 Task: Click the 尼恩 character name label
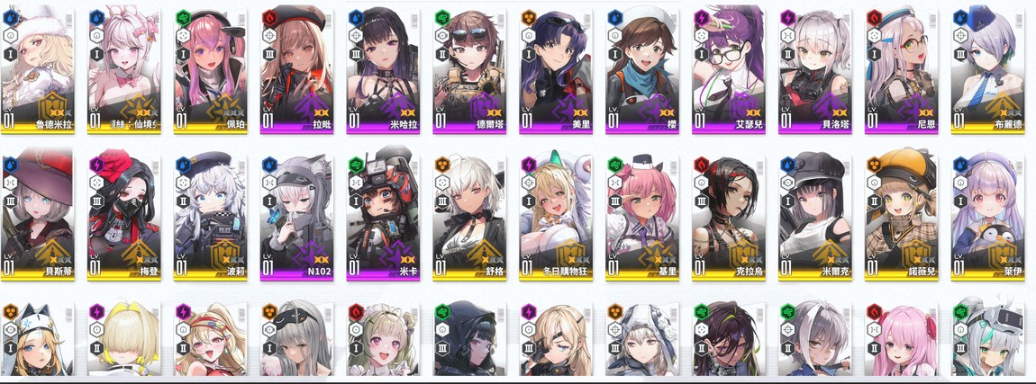[924, 124]
